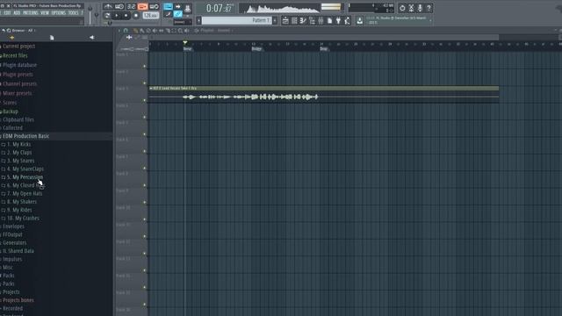This screenshot has width=562, height=316.
Task: Select the playlist paint brush tool
Action: pyautogui.click(x=142, y=31)
